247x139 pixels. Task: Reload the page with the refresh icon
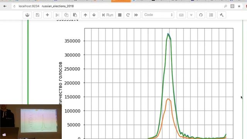click(x=14, y=6)
